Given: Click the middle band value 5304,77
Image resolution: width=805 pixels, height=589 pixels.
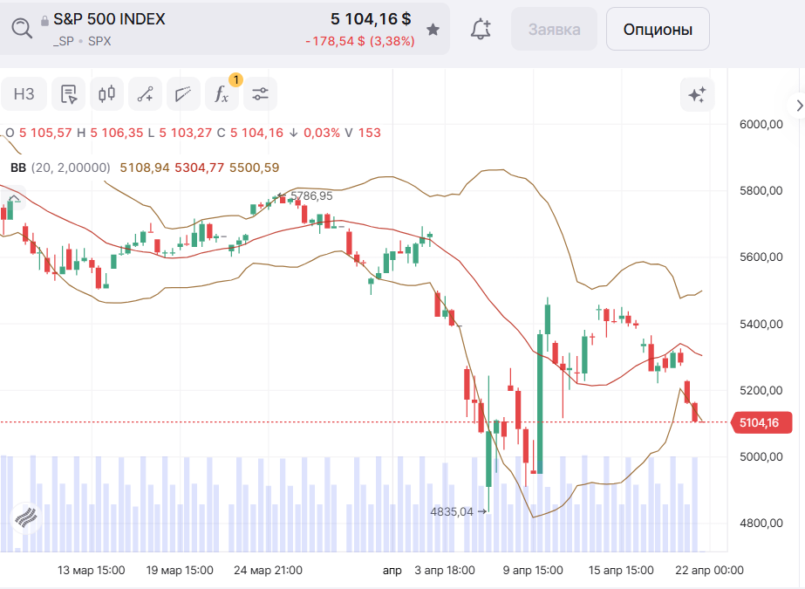Looking at the screenshot, I should 199,168.
